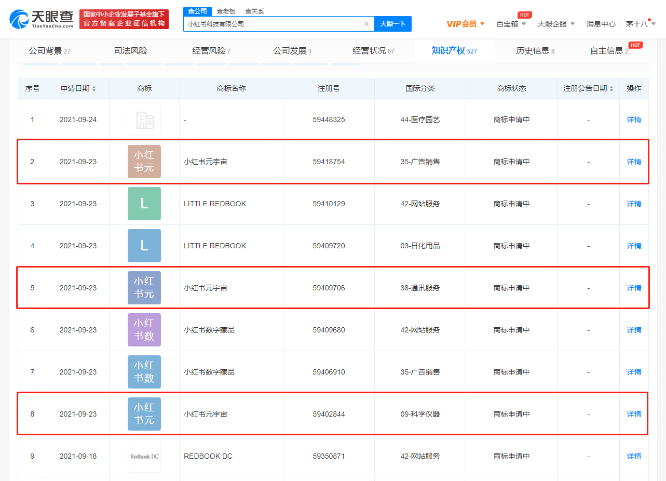Open 详情 for registration 59410129

(634, 204)
